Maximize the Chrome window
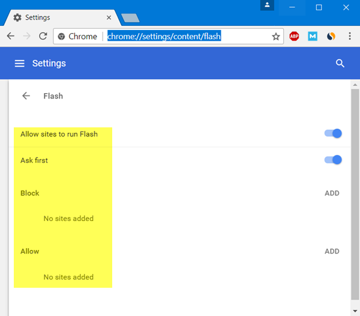Image resolution: width=360 pixels, height=316 pixels. point(319,7)
